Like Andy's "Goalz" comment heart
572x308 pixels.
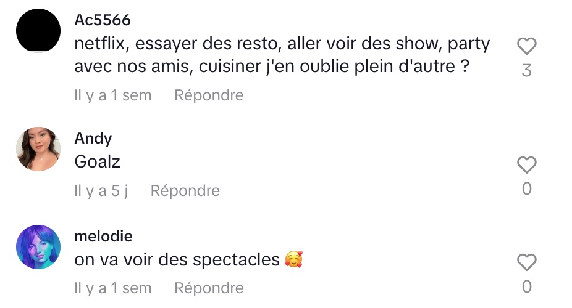pos(527,164)
